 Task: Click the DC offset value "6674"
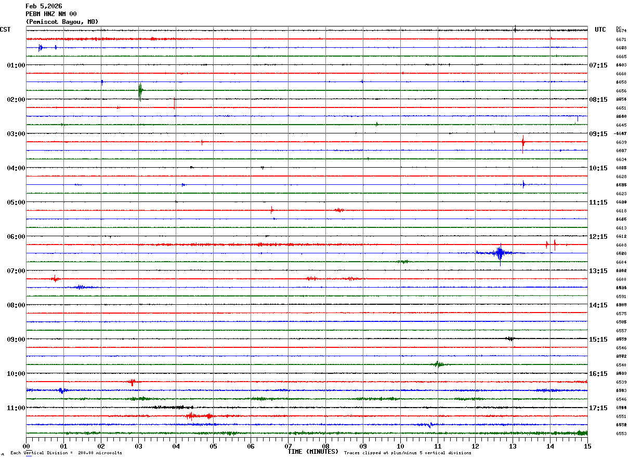tap(621, 31)
